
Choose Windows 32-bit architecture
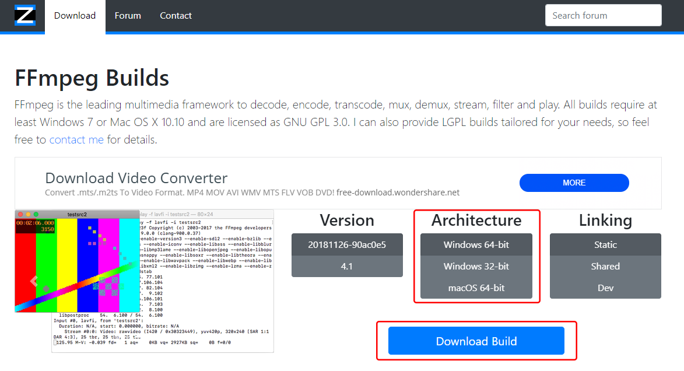coord(476,266)
